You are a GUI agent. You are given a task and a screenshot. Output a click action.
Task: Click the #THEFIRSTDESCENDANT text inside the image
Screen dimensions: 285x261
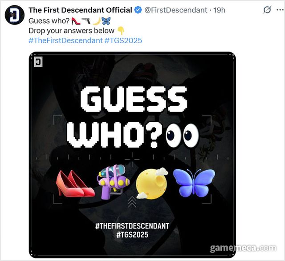pos(132,226)
